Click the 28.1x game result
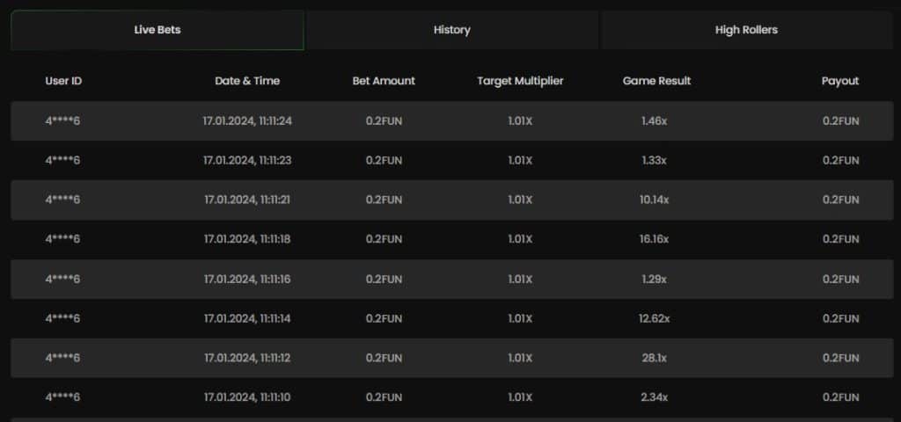Image resolution: width=901 pixels, height=422 pixels. click(655, 358)
